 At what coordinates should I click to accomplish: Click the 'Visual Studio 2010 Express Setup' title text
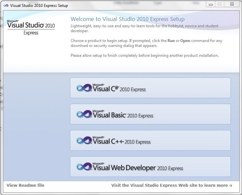(39, 6)
